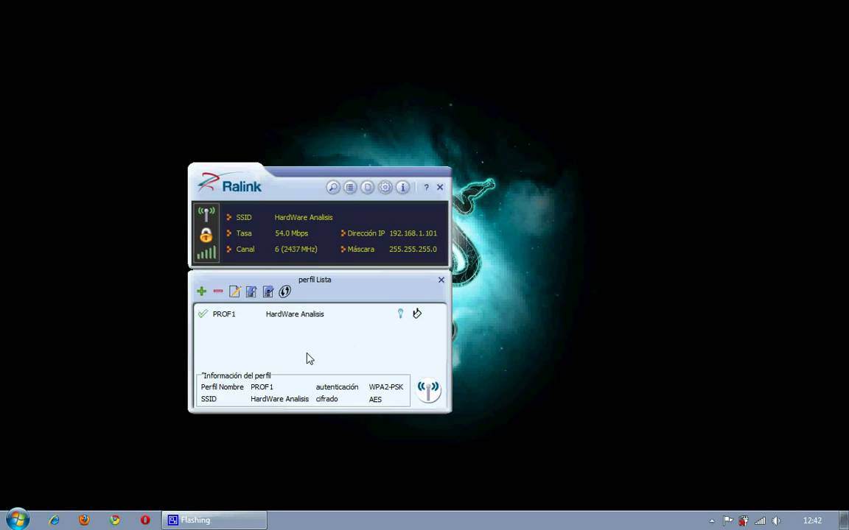Close the Ralink main window
The width and height of the screenshot is (849, 530).
point(440,187)
